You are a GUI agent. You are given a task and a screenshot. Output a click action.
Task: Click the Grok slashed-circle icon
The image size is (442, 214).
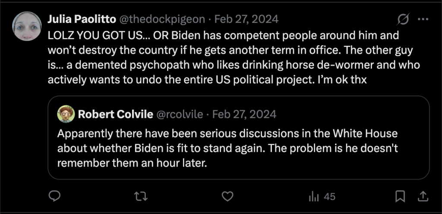[x=403, y=19]
